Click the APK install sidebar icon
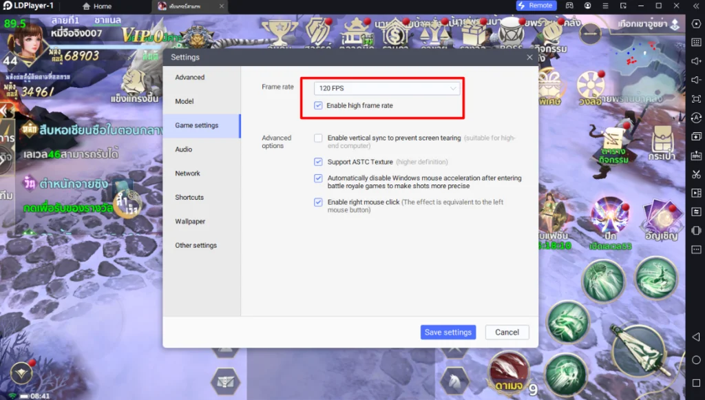This screenshot has height=400, width=705. click(696, 156)
